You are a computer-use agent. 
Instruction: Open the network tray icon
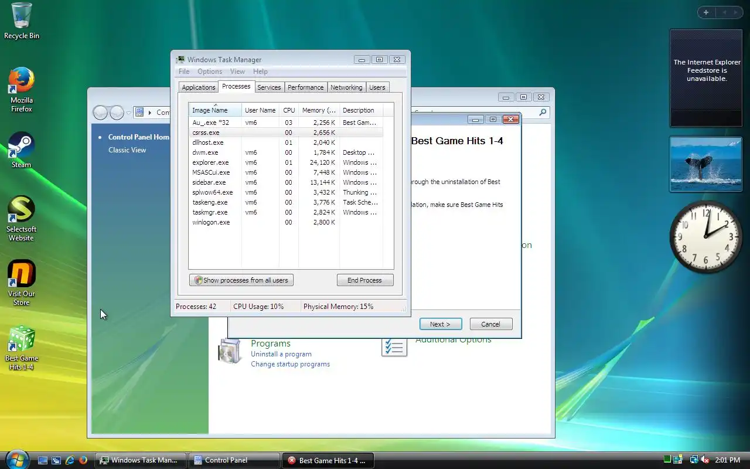[x=694, y=460]
